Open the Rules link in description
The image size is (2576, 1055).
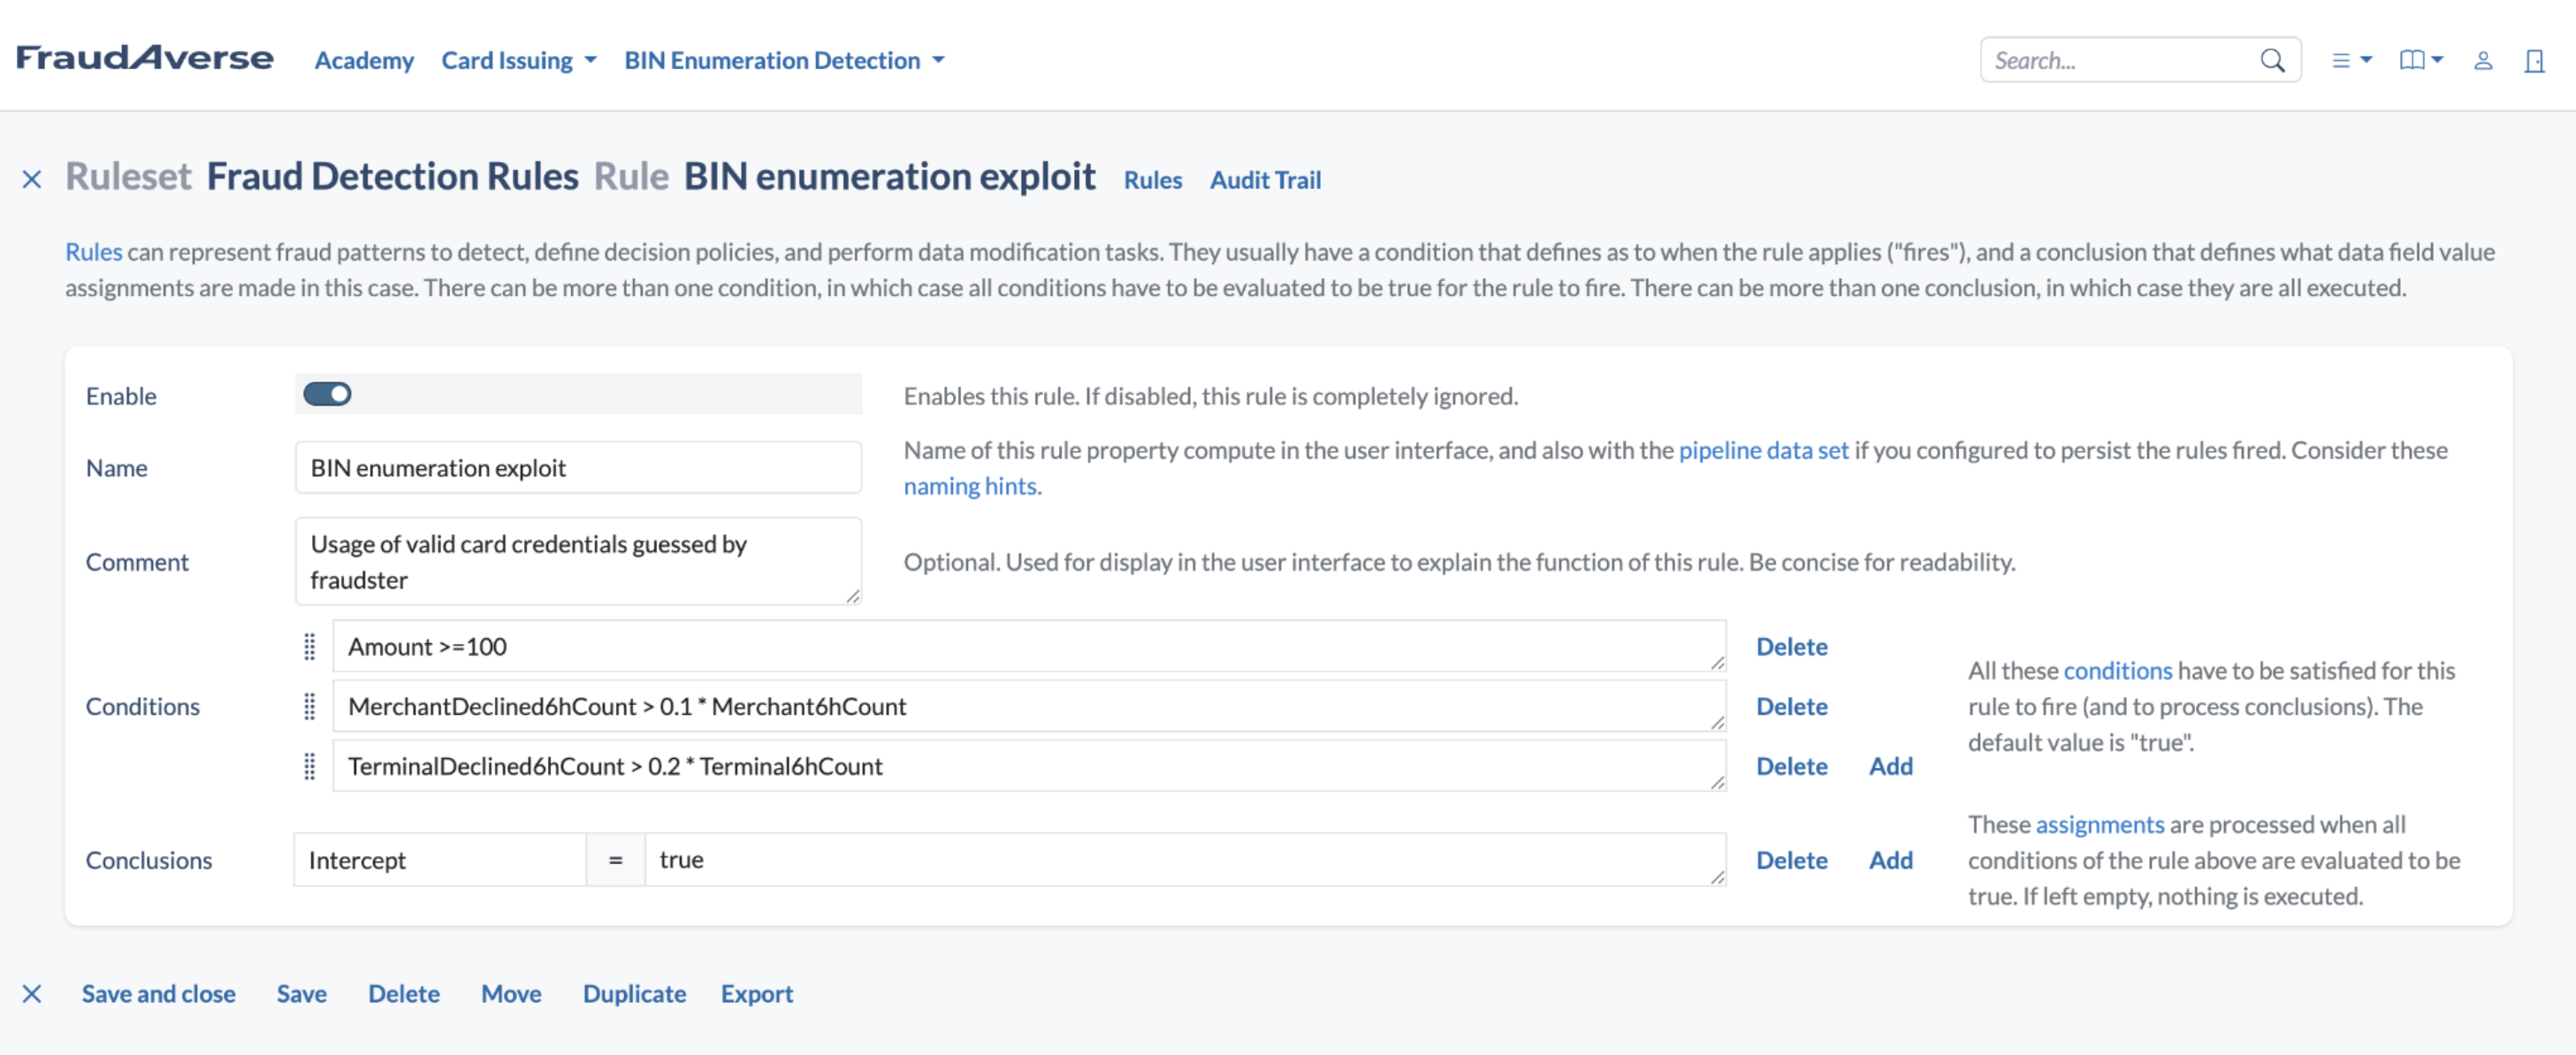click(x=94, y=252)
